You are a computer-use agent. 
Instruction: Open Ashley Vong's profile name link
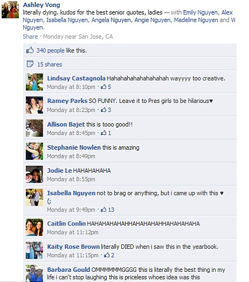coord(41,5)
